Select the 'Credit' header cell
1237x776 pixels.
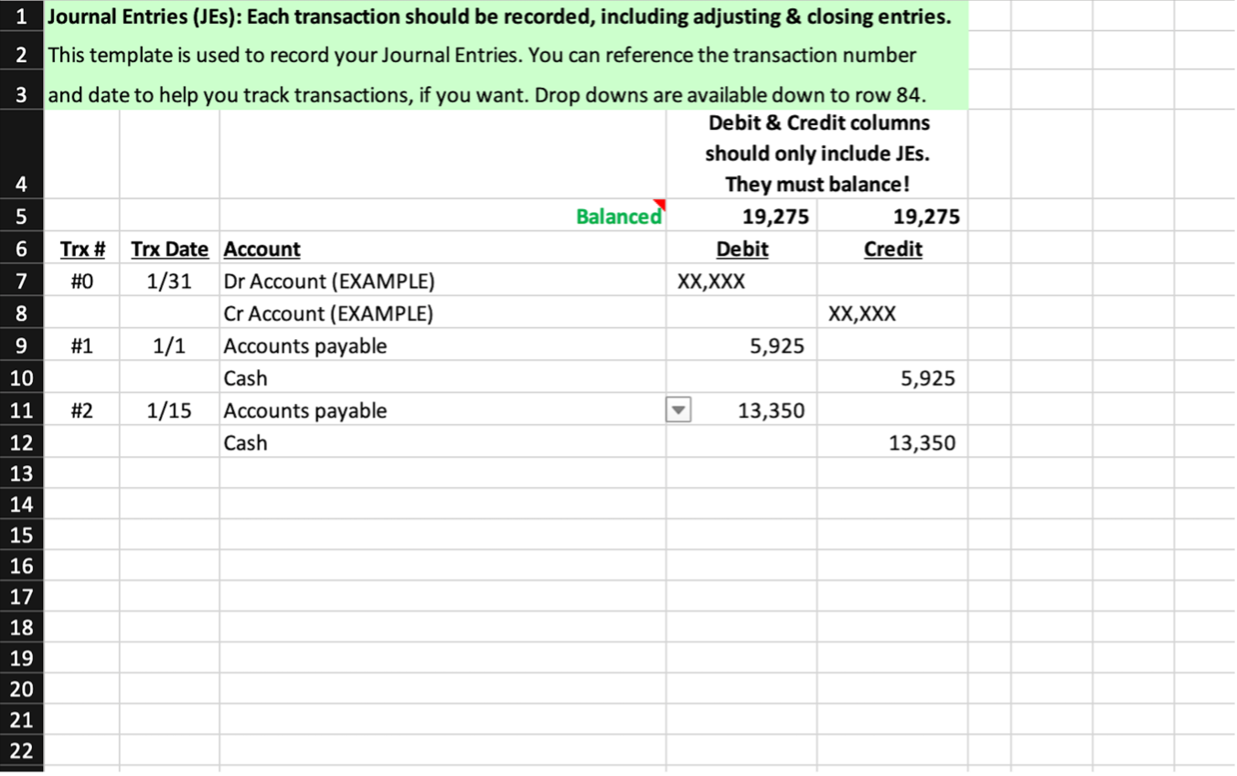(x=893, y=248)
